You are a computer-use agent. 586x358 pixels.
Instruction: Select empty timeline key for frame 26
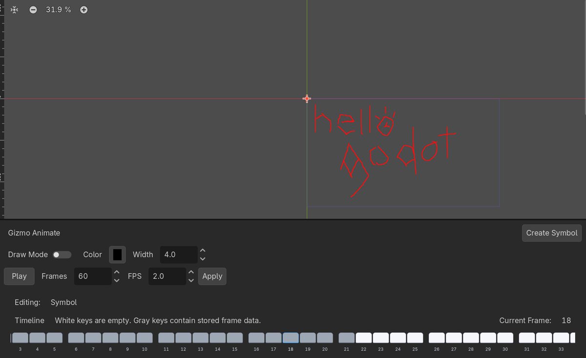pos(437,338)
